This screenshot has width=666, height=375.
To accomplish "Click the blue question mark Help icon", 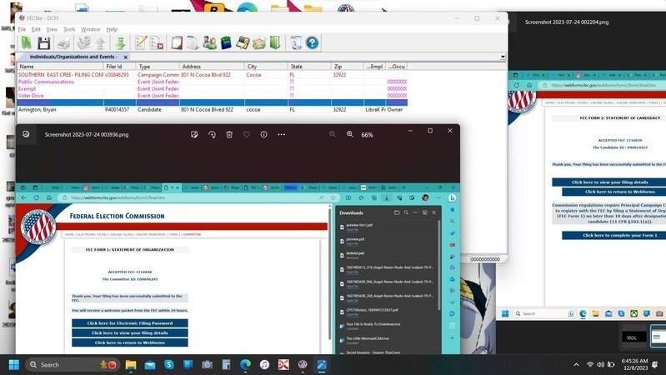I will coord(313,42).
